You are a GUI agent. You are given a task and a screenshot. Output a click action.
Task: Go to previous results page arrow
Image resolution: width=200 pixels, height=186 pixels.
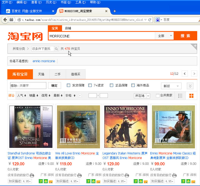(x=185, y=74)
